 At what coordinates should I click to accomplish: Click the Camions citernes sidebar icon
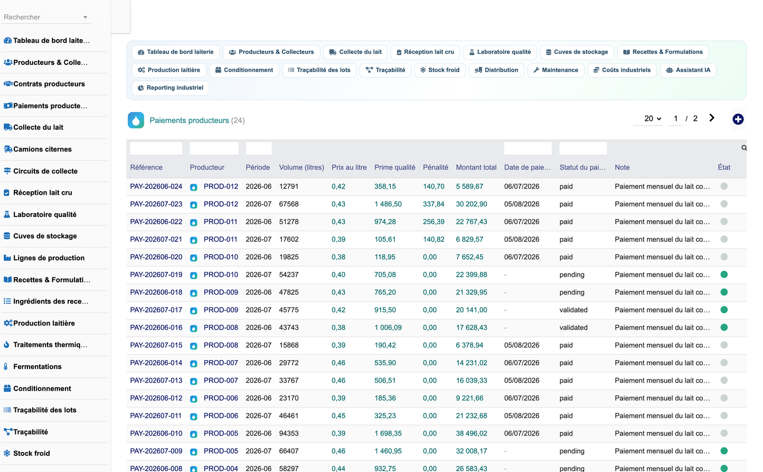click(x=7, y=149)
